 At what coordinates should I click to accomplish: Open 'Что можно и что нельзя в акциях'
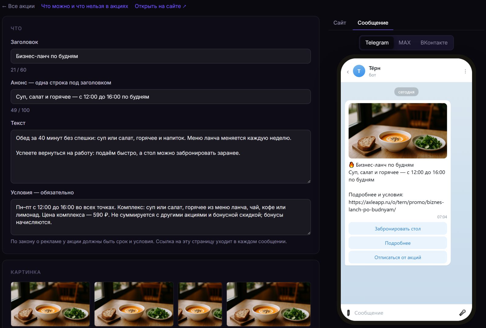(85, 6)
